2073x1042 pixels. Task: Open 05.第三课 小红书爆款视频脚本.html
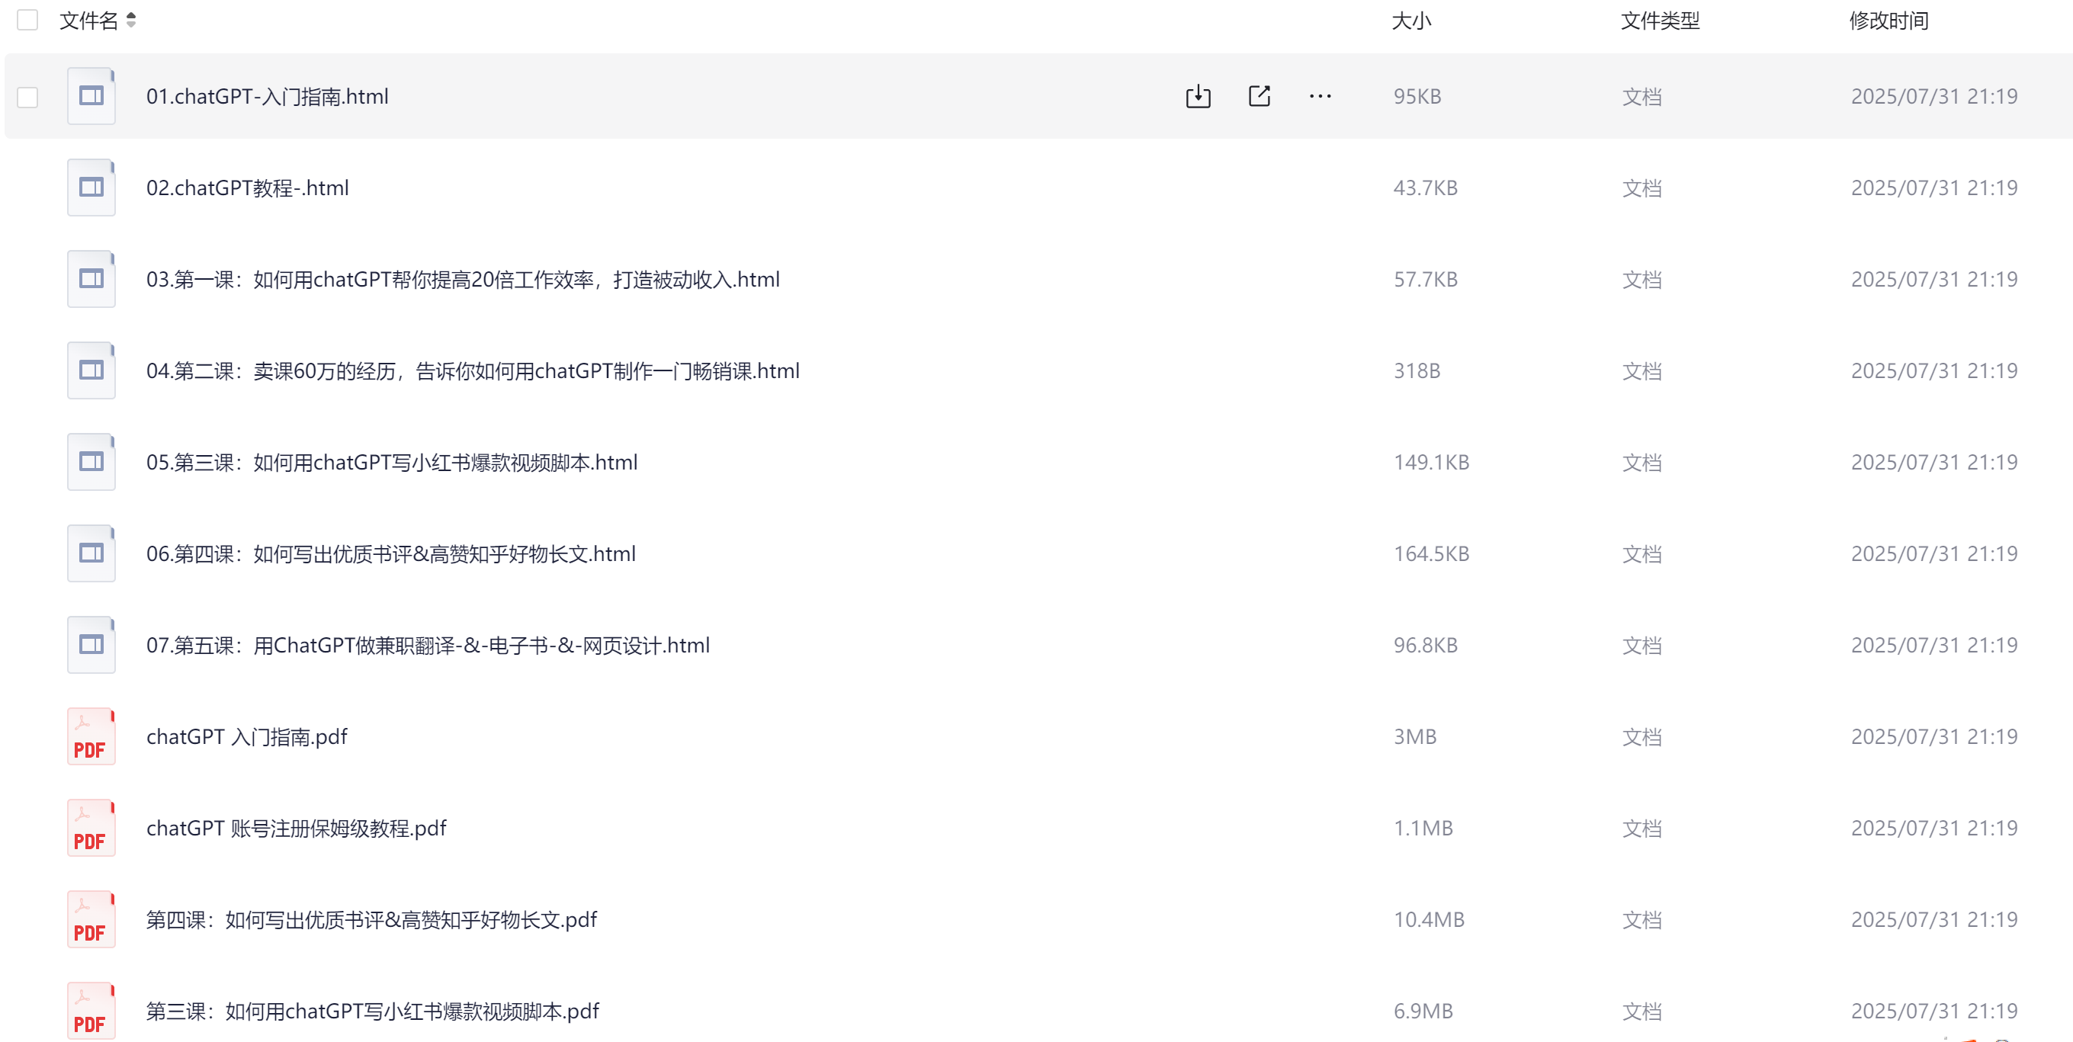[x=392, y=463]
